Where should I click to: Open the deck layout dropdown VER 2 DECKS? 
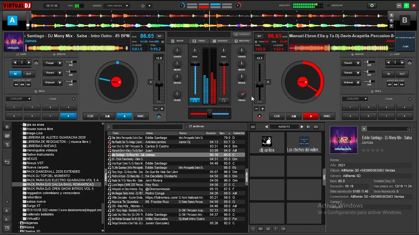[x=117, y=6]
